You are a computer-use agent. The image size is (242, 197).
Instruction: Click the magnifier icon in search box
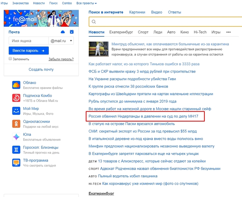click(94, 22)
